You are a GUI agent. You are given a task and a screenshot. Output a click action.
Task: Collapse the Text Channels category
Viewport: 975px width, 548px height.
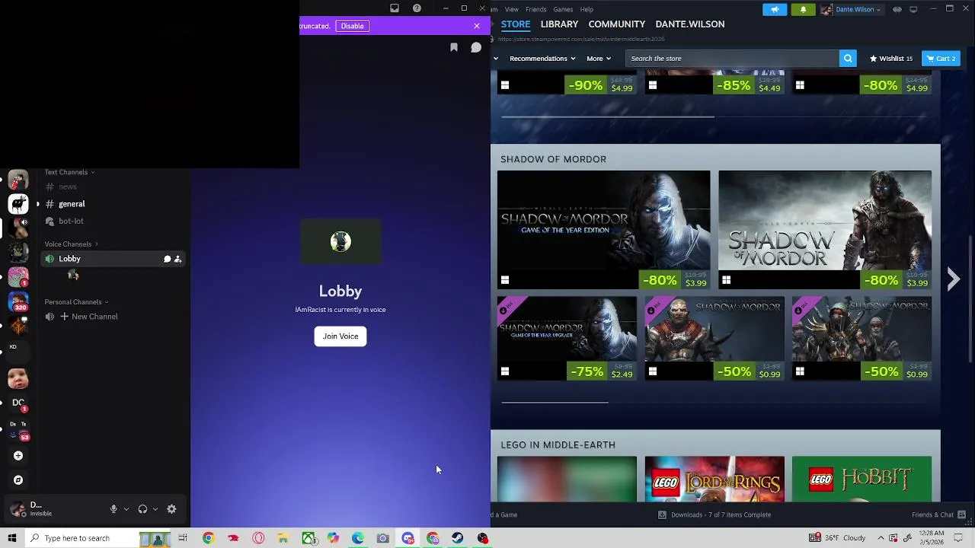pyautogui.click(x=69, y=172)
